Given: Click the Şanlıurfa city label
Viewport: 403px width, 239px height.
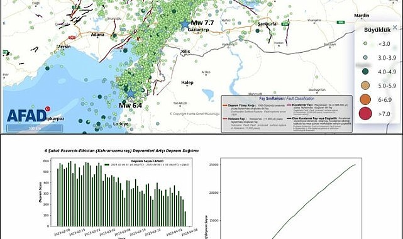Looking at the screenshot, I should tap(267, 24).
